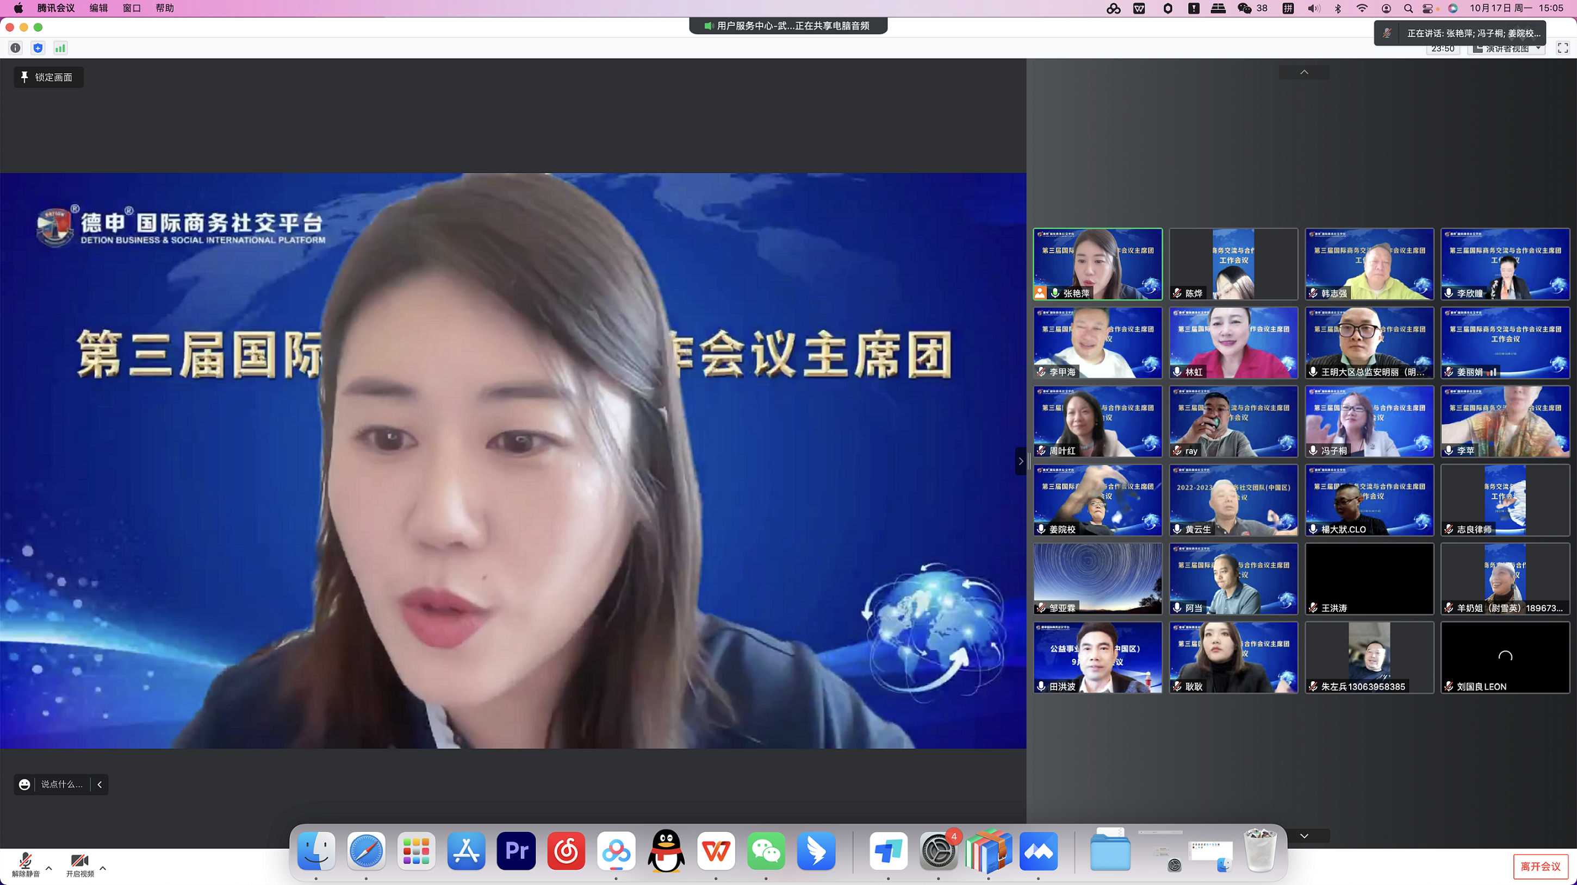Screen dimensions: 1577x885
Task: Open WeChat from the Dock
Action: click(x=766, y=851)
